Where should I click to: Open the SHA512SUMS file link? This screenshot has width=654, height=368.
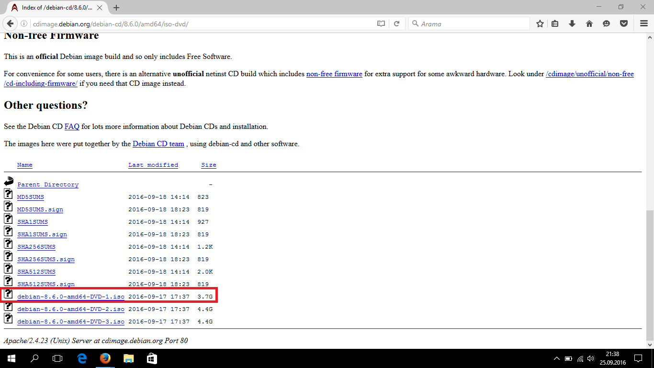click(36, 272)
